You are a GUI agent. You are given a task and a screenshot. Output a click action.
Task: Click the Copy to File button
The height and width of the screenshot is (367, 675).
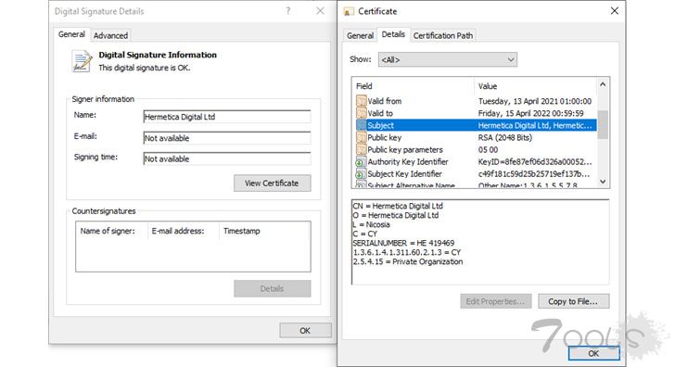point(573,301)
